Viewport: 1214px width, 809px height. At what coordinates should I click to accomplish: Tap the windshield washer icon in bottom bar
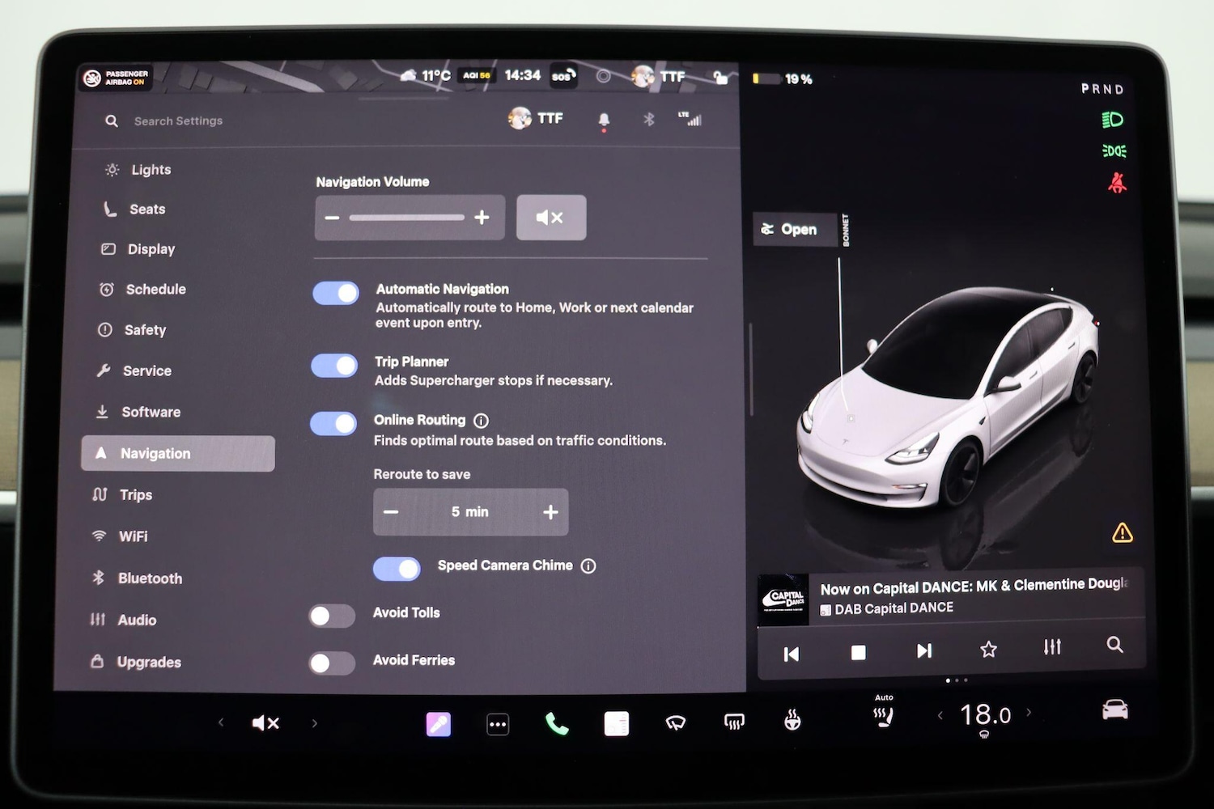pos(674,722)
